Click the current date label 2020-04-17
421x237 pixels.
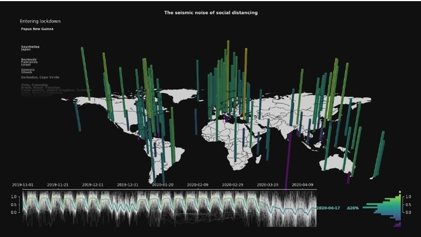328,208
